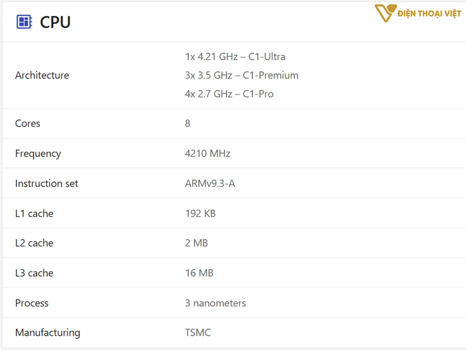
Task: Click the Cores value 8
Action: pyautogui.click(x=188, y=124)
